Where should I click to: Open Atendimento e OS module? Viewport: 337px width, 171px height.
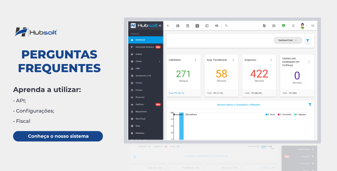pyautogui.click(x=146, y=76)
